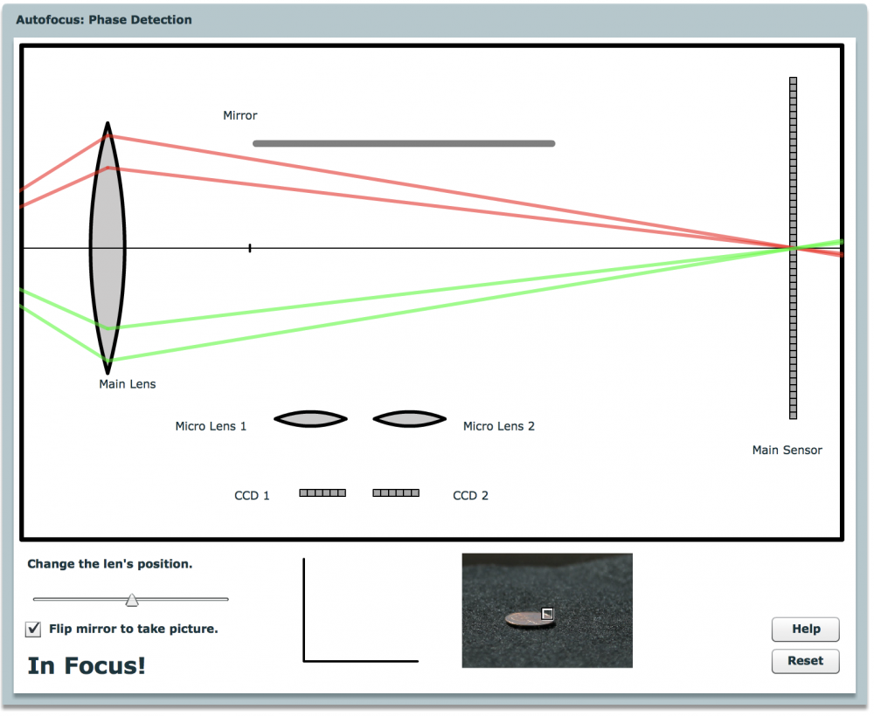Click the "Flip mirror to take picture." label
This screenshot has height=716, width=874.
134,630
